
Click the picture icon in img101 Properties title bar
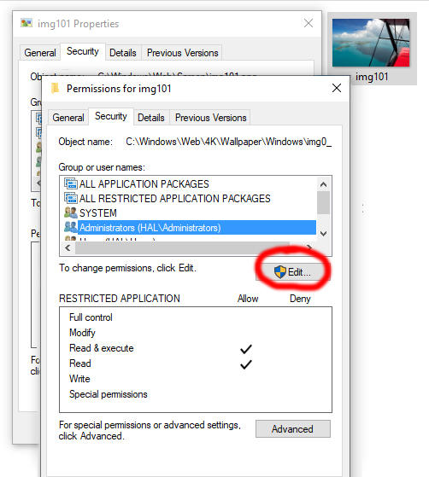[x=26, y=23]
